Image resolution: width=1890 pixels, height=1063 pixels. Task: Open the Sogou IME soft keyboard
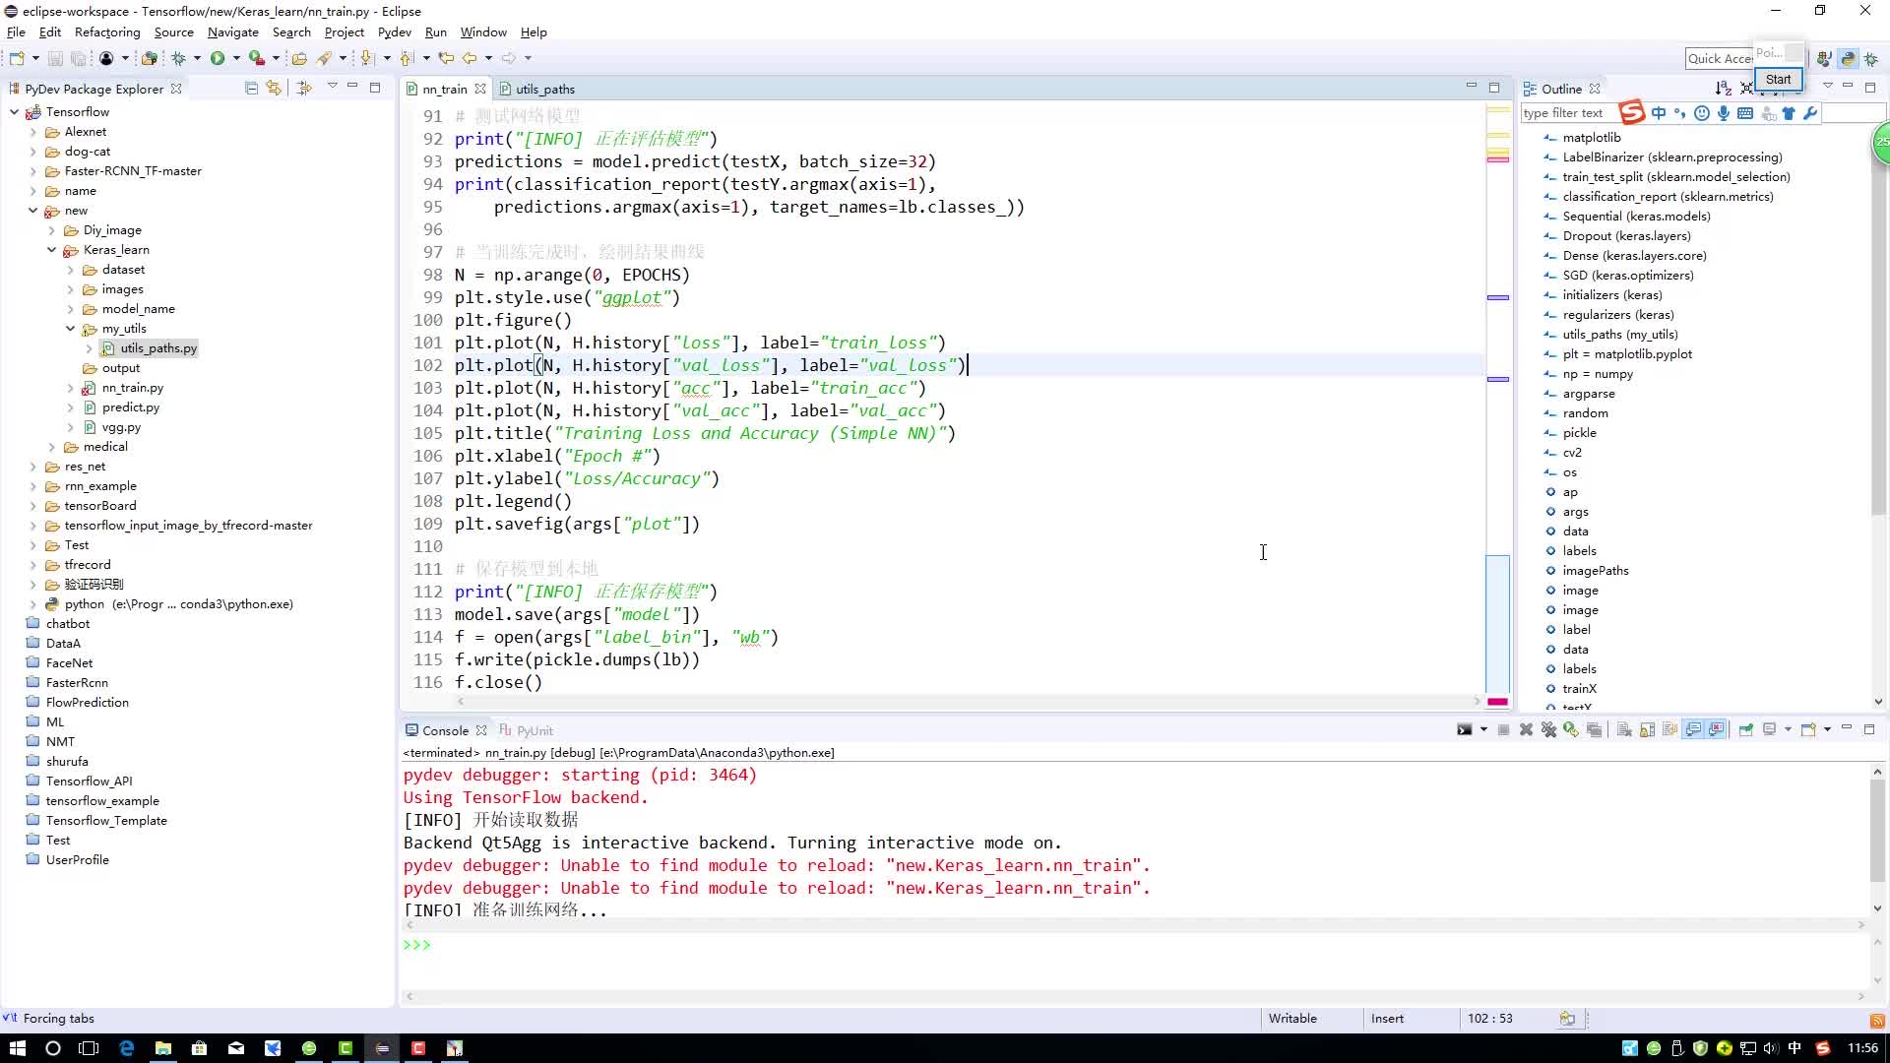(x=1745, y=113)
